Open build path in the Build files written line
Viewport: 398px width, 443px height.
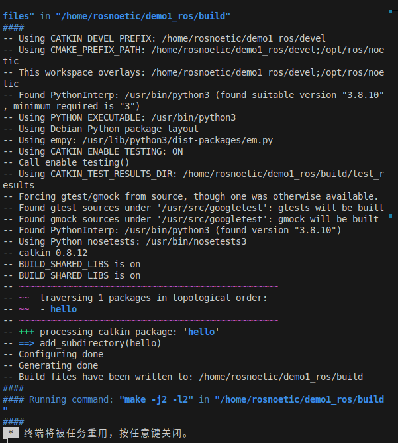point(281,377)
